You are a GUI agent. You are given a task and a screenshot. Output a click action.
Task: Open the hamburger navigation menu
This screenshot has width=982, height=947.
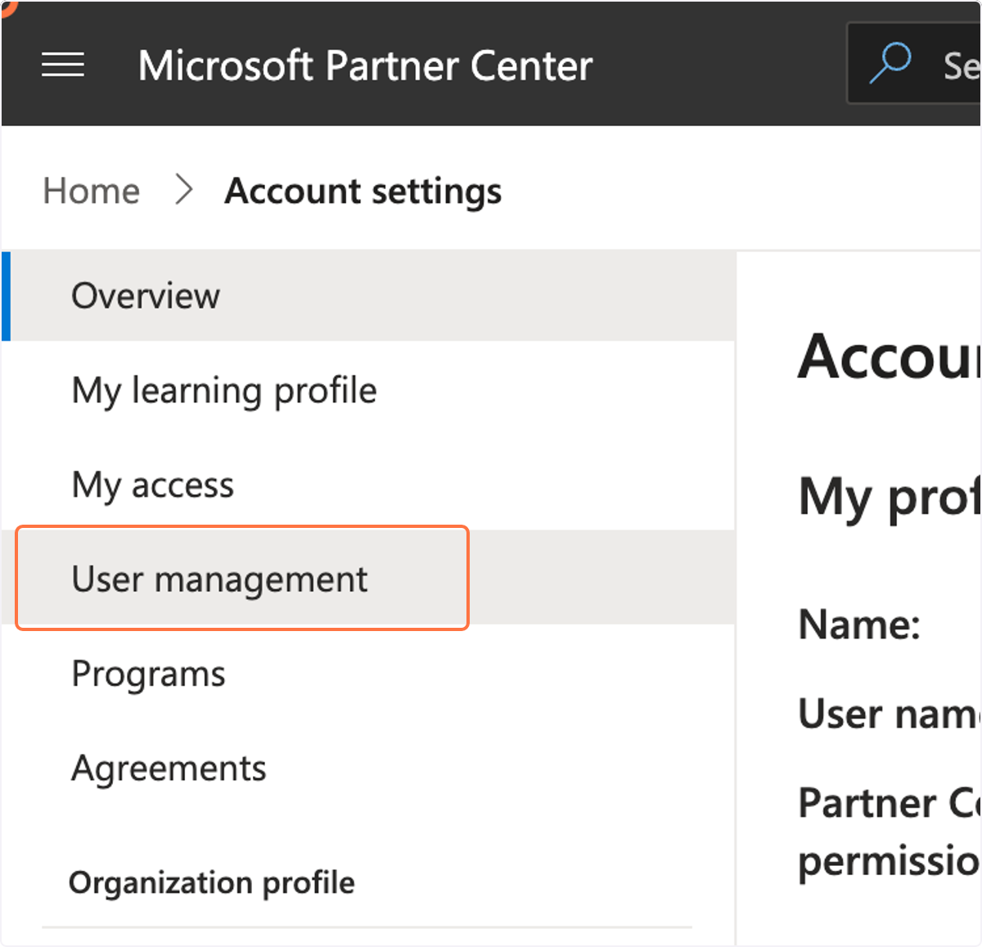point(63,65)
